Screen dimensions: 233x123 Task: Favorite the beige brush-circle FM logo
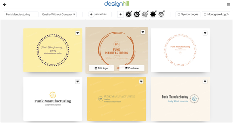point(143,32)
